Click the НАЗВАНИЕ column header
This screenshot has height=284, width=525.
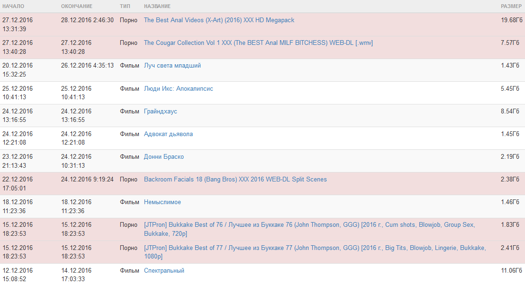point(157,6)
